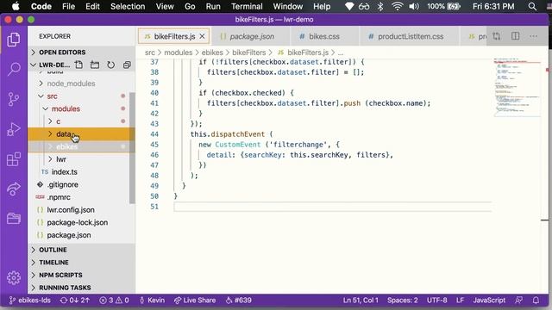Image resolution: width=552 pixels, height=310 pixels.
Task: Open the Run menu
Action: pos(213,6)
